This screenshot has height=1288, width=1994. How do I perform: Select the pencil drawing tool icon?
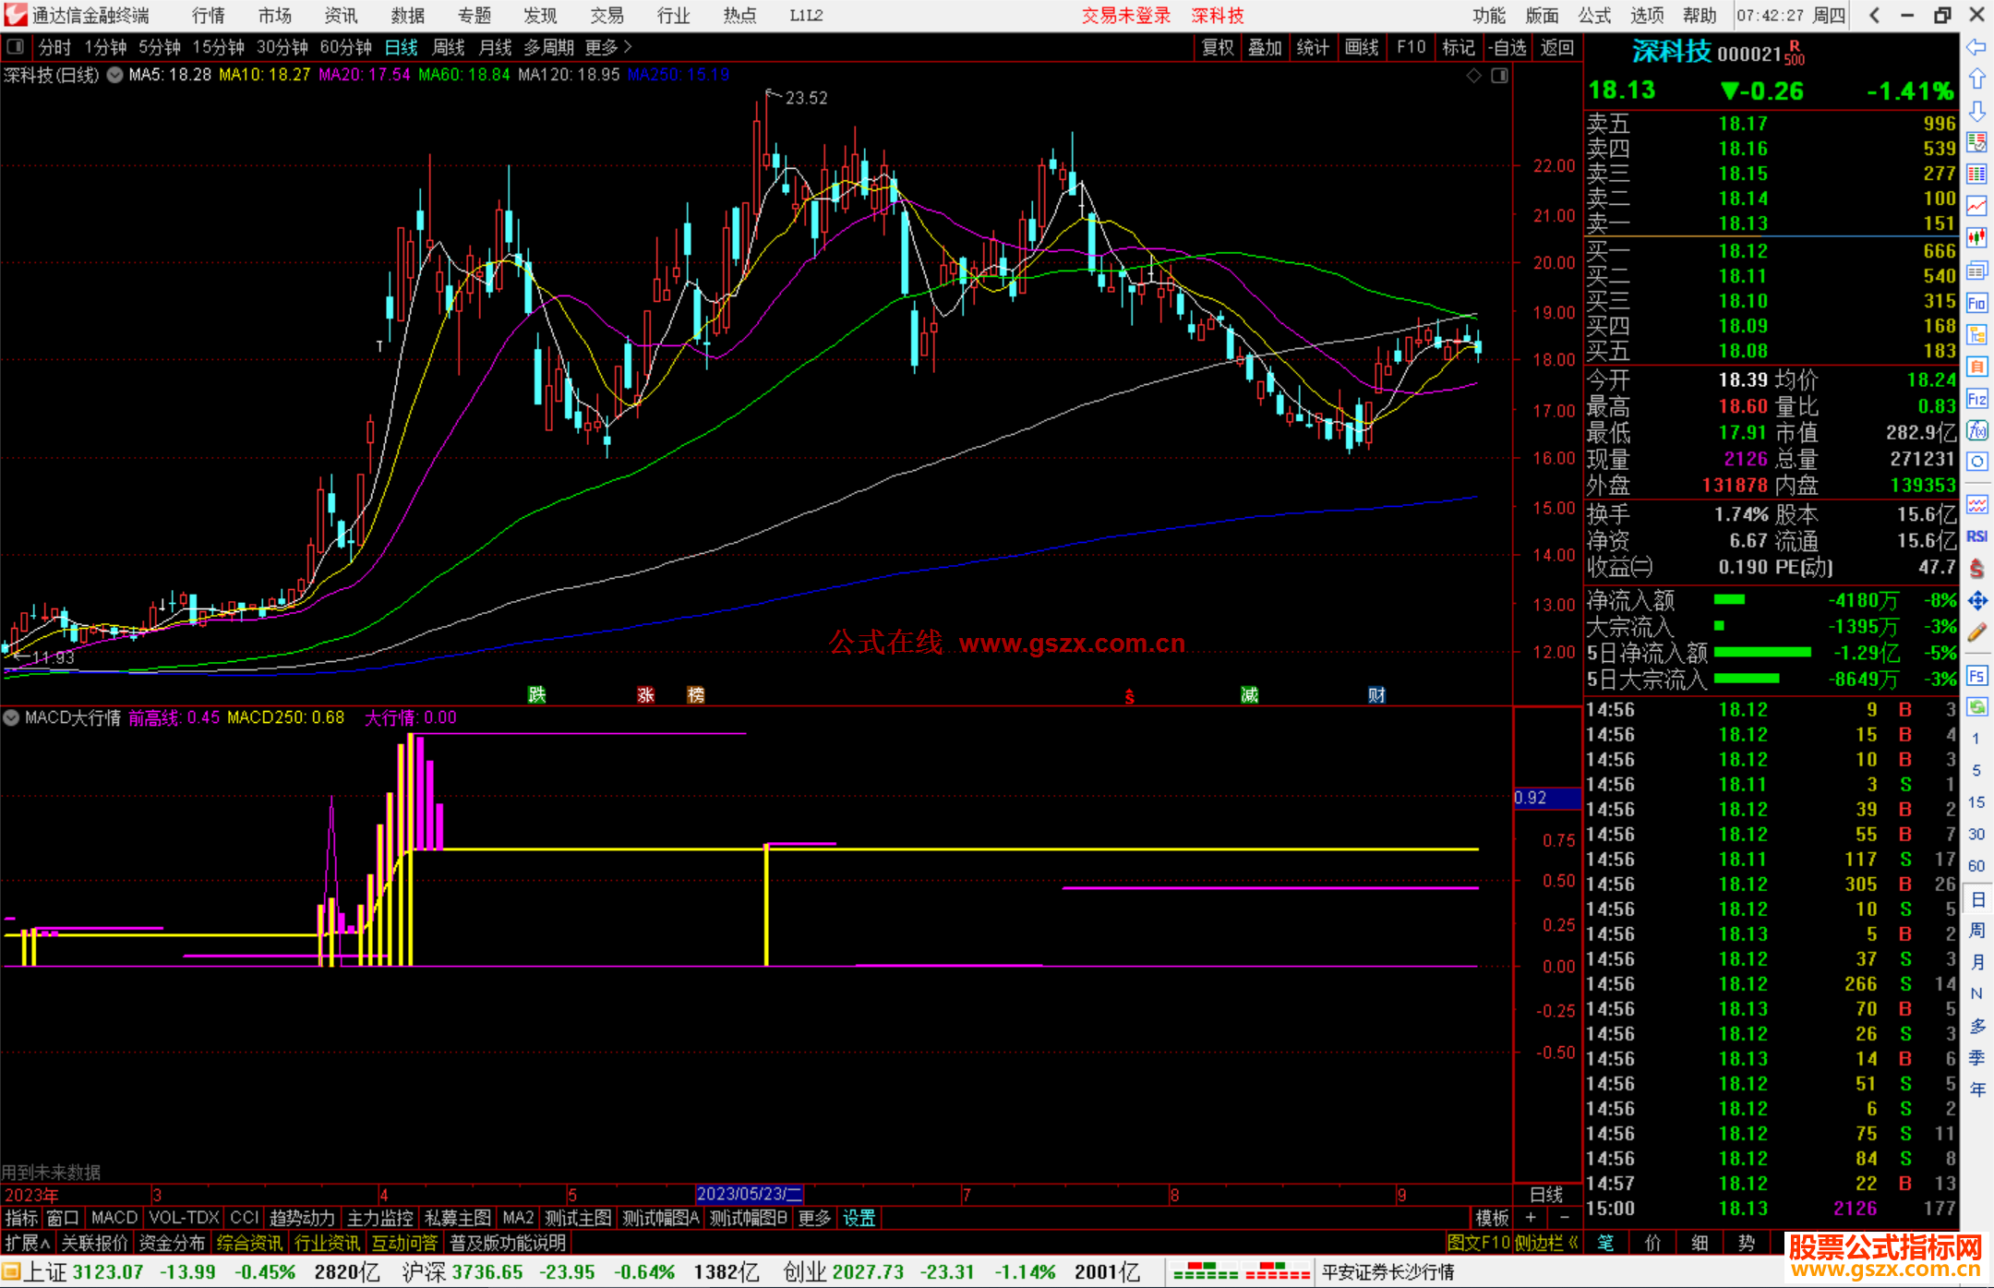(1976, 632)
